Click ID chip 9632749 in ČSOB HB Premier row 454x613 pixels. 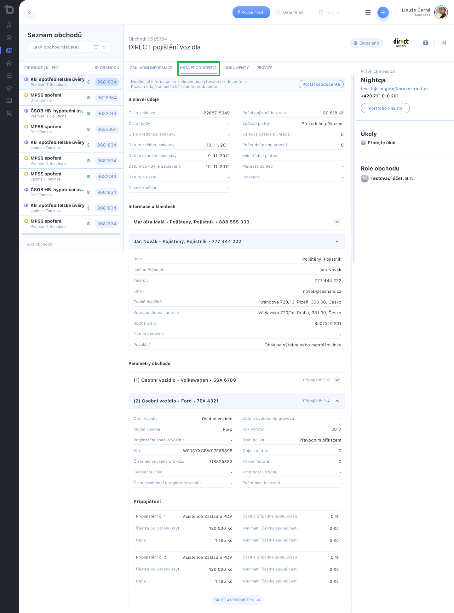coord(107,113)
